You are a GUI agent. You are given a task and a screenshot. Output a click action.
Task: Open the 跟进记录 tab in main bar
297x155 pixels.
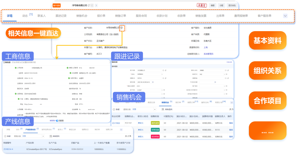[x=61, y=16]
